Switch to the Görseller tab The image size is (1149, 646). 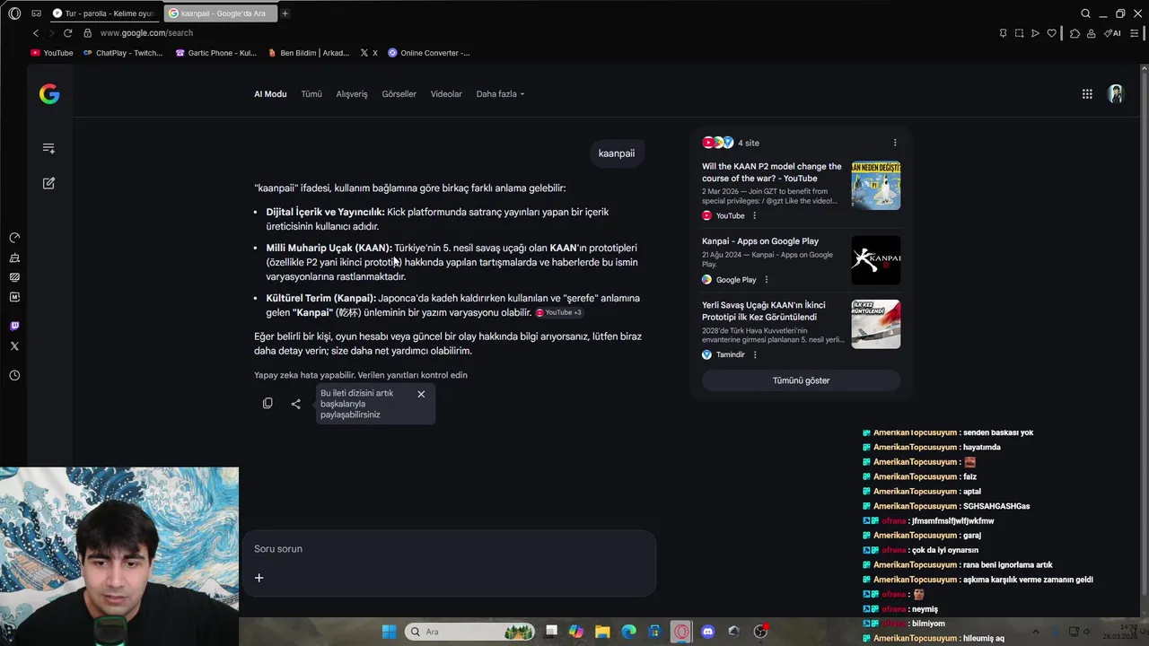[399, 94]
